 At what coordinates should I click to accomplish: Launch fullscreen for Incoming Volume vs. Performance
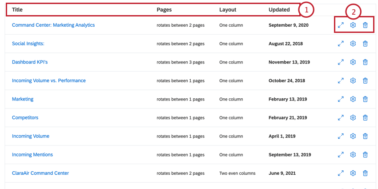tap(341, 80)
